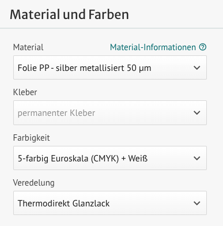Click the chevron arrow in Veredelung dropdown

pos(197,203)
